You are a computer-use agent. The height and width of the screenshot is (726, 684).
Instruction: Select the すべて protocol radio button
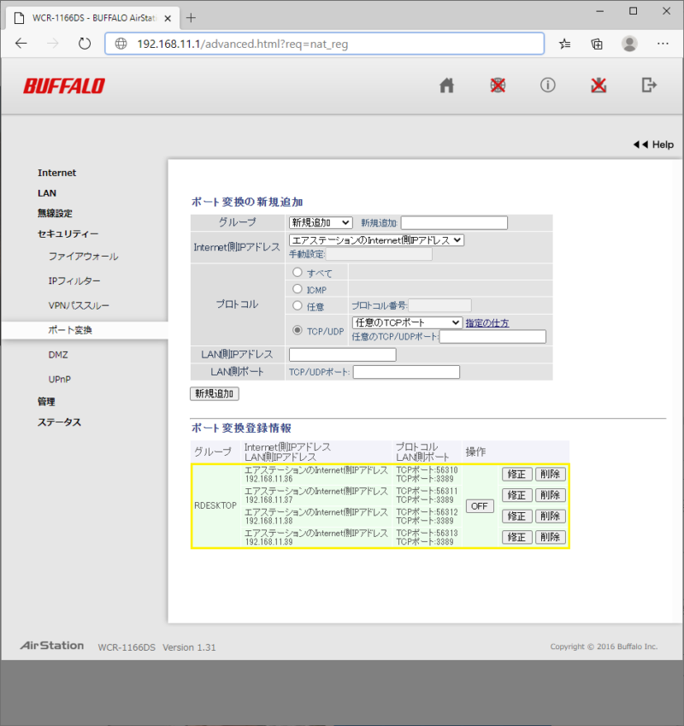pyautogui.click(x=298, y=273)
